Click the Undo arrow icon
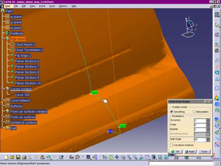The width and height of the screenshot is (221, 166). click(48, 158)
